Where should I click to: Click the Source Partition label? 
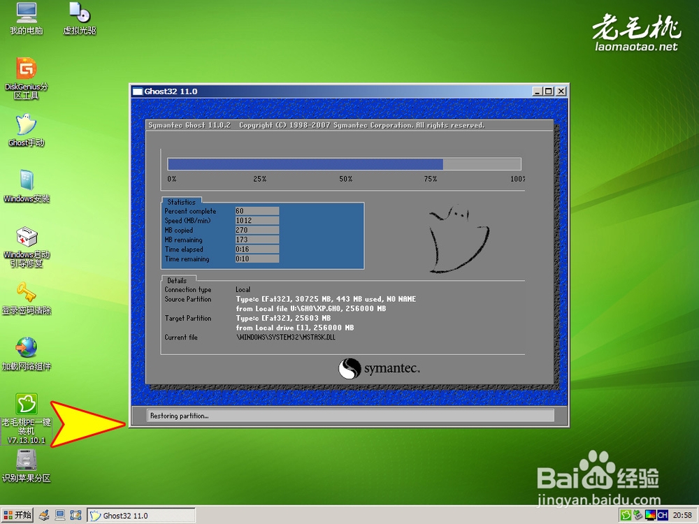187,299
